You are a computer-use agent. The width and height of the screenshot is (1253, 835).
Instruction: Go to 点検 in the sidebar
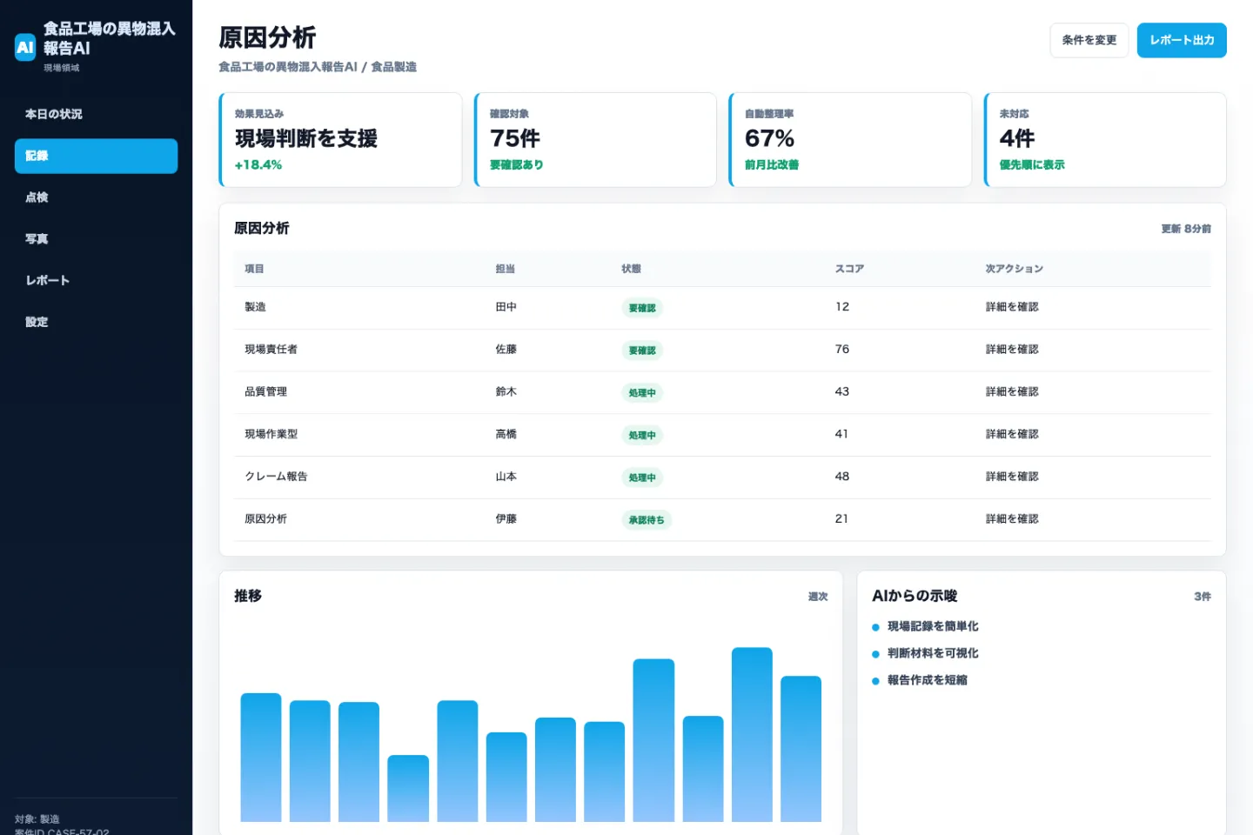(96, 197)
